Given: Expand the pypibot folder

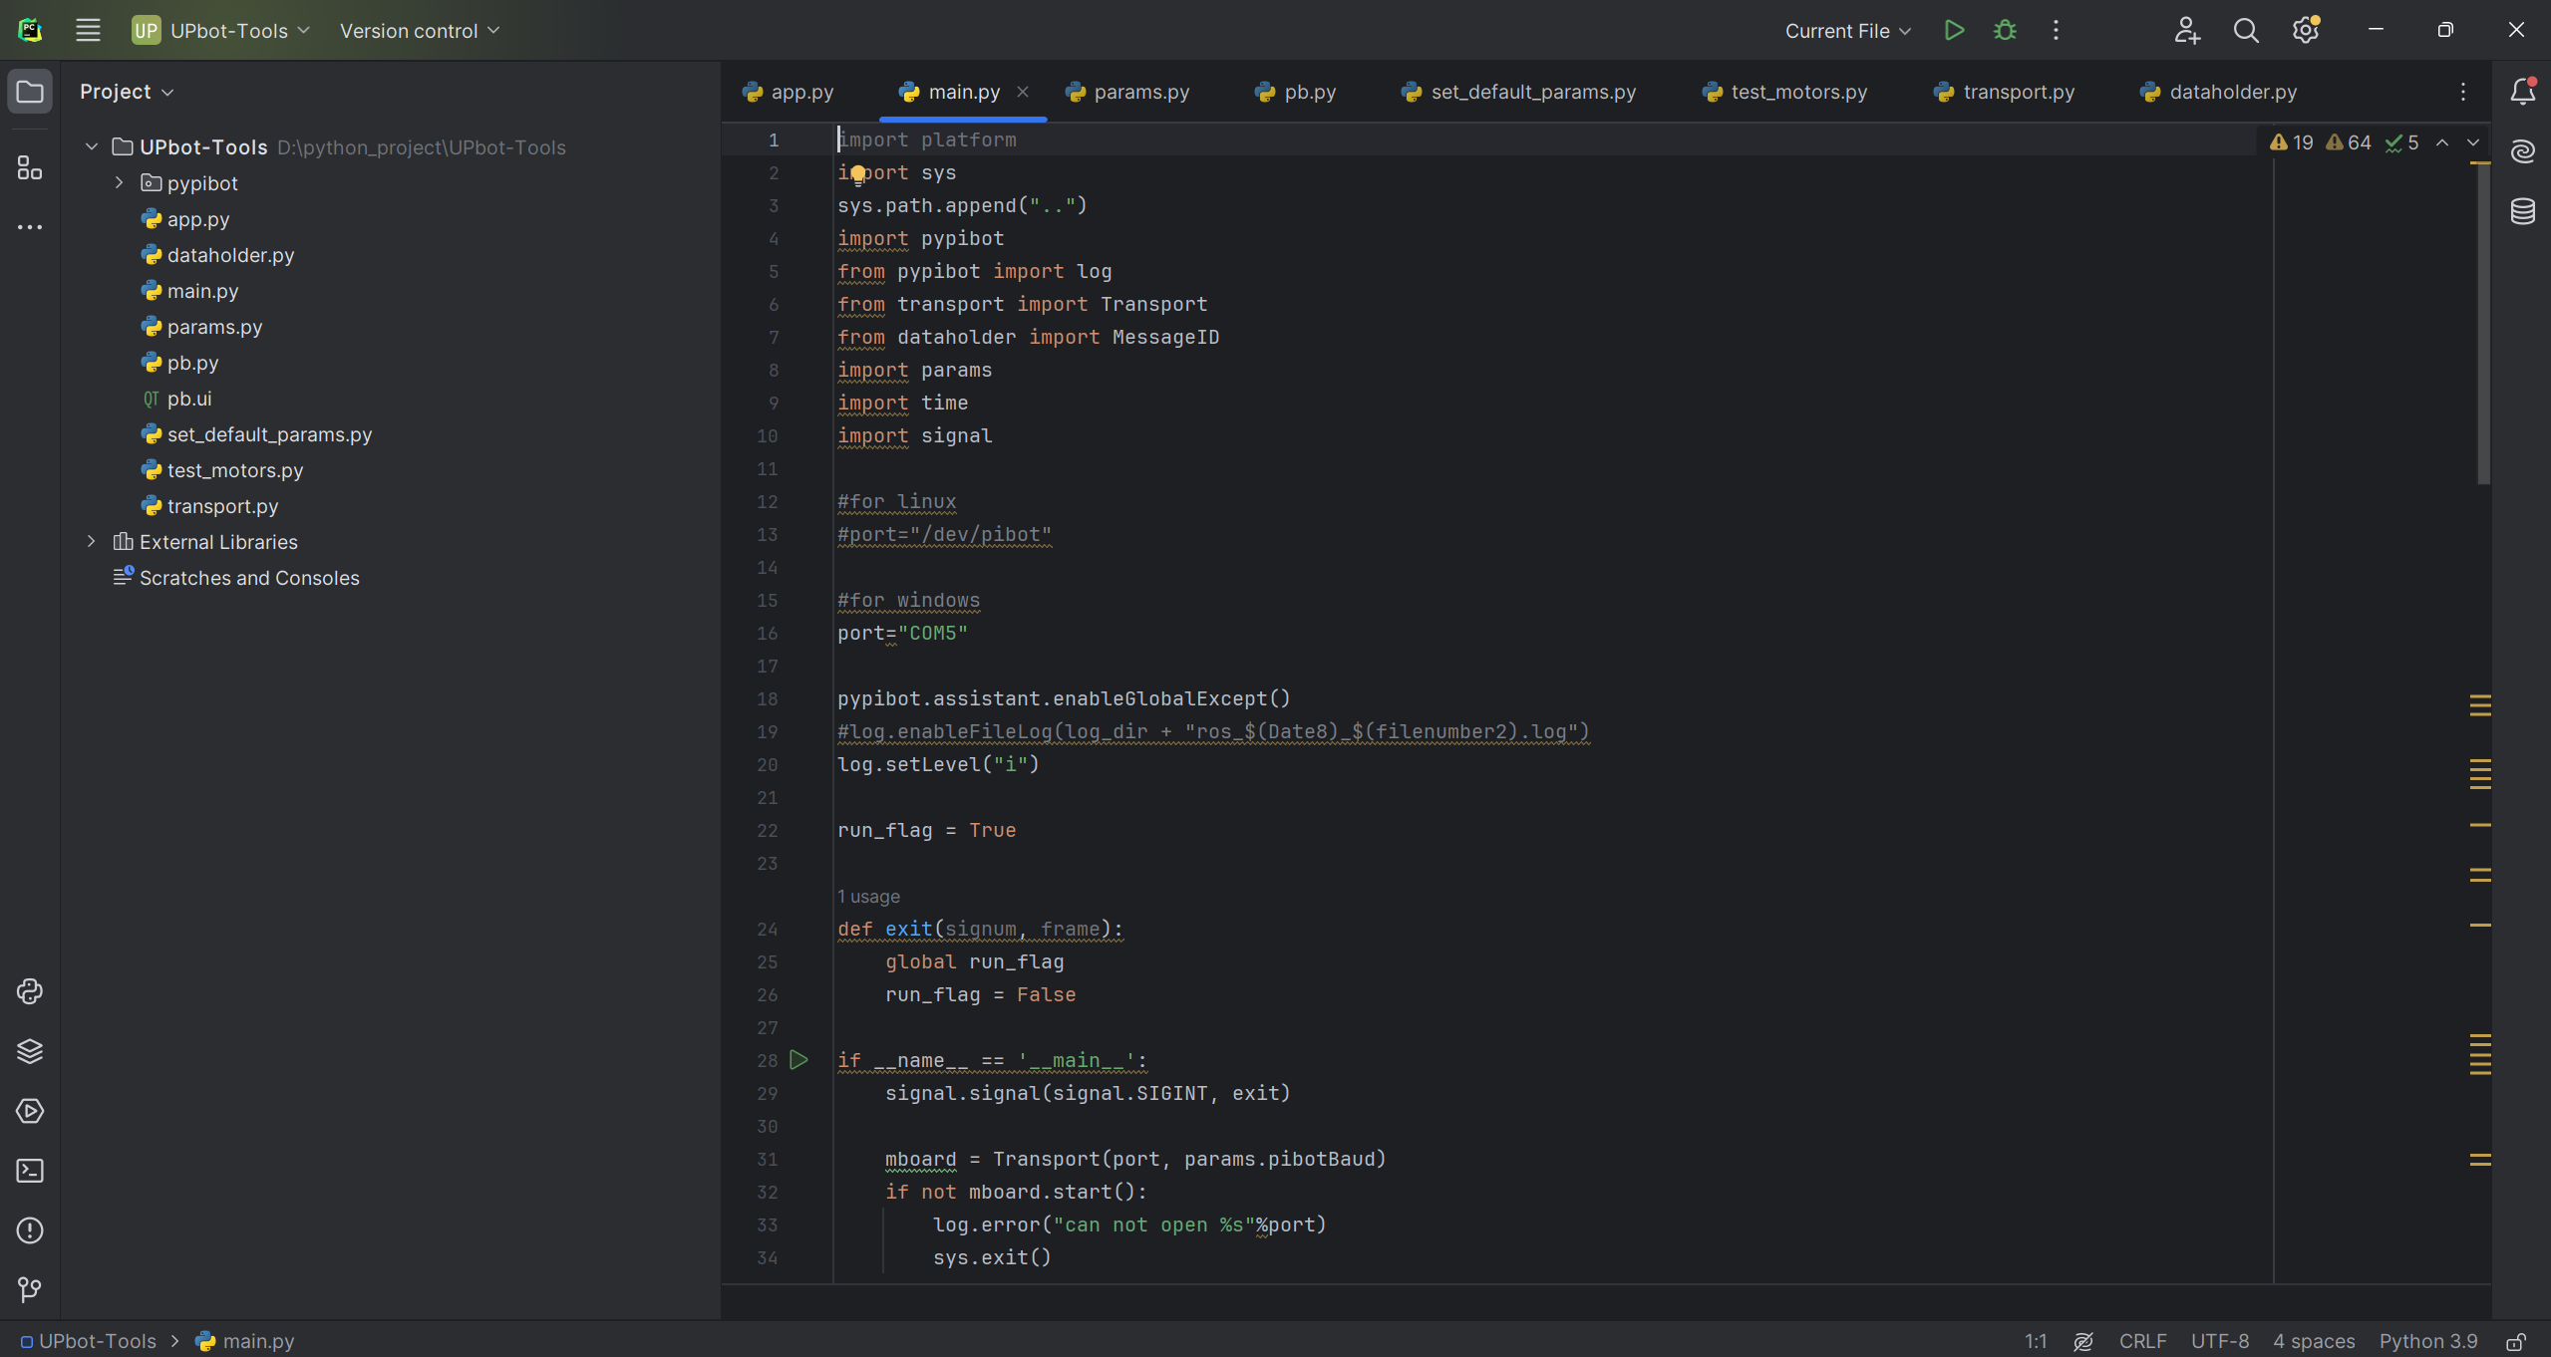Looking at the screenshot, I should [119, 182].
